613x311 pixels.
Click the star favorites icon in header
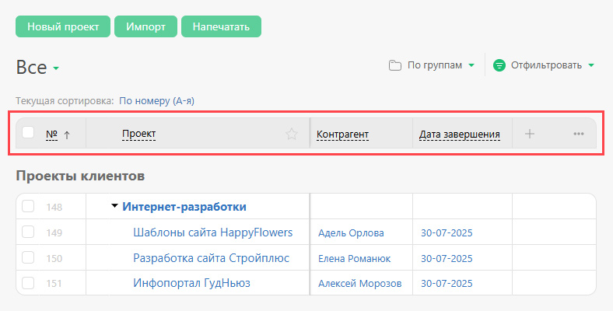[291, 134]
